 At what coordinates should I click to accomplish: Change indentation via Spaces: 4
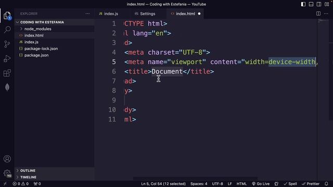pyautogui.click(x=199, y=183)
